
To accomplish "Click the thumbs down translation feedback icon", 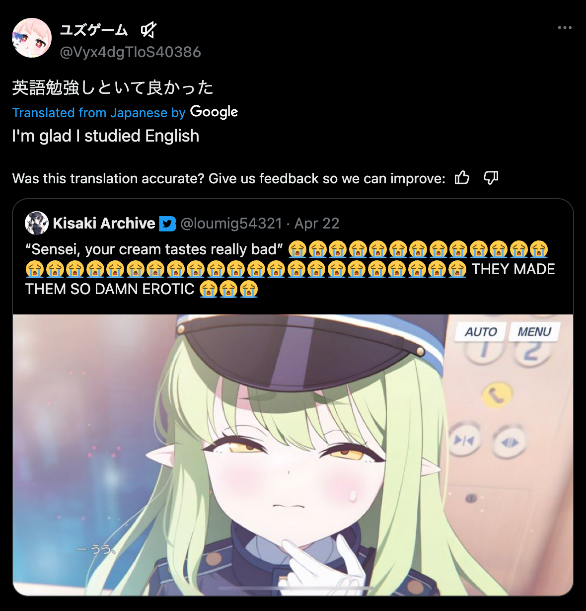I will [491, 178].
